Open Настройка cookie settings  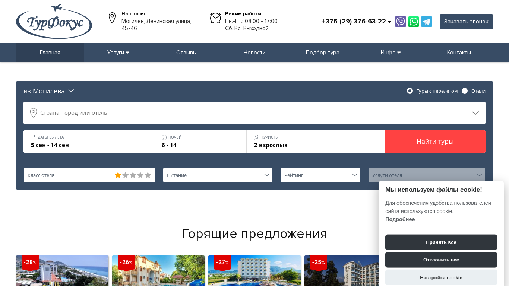coord(441,277)
